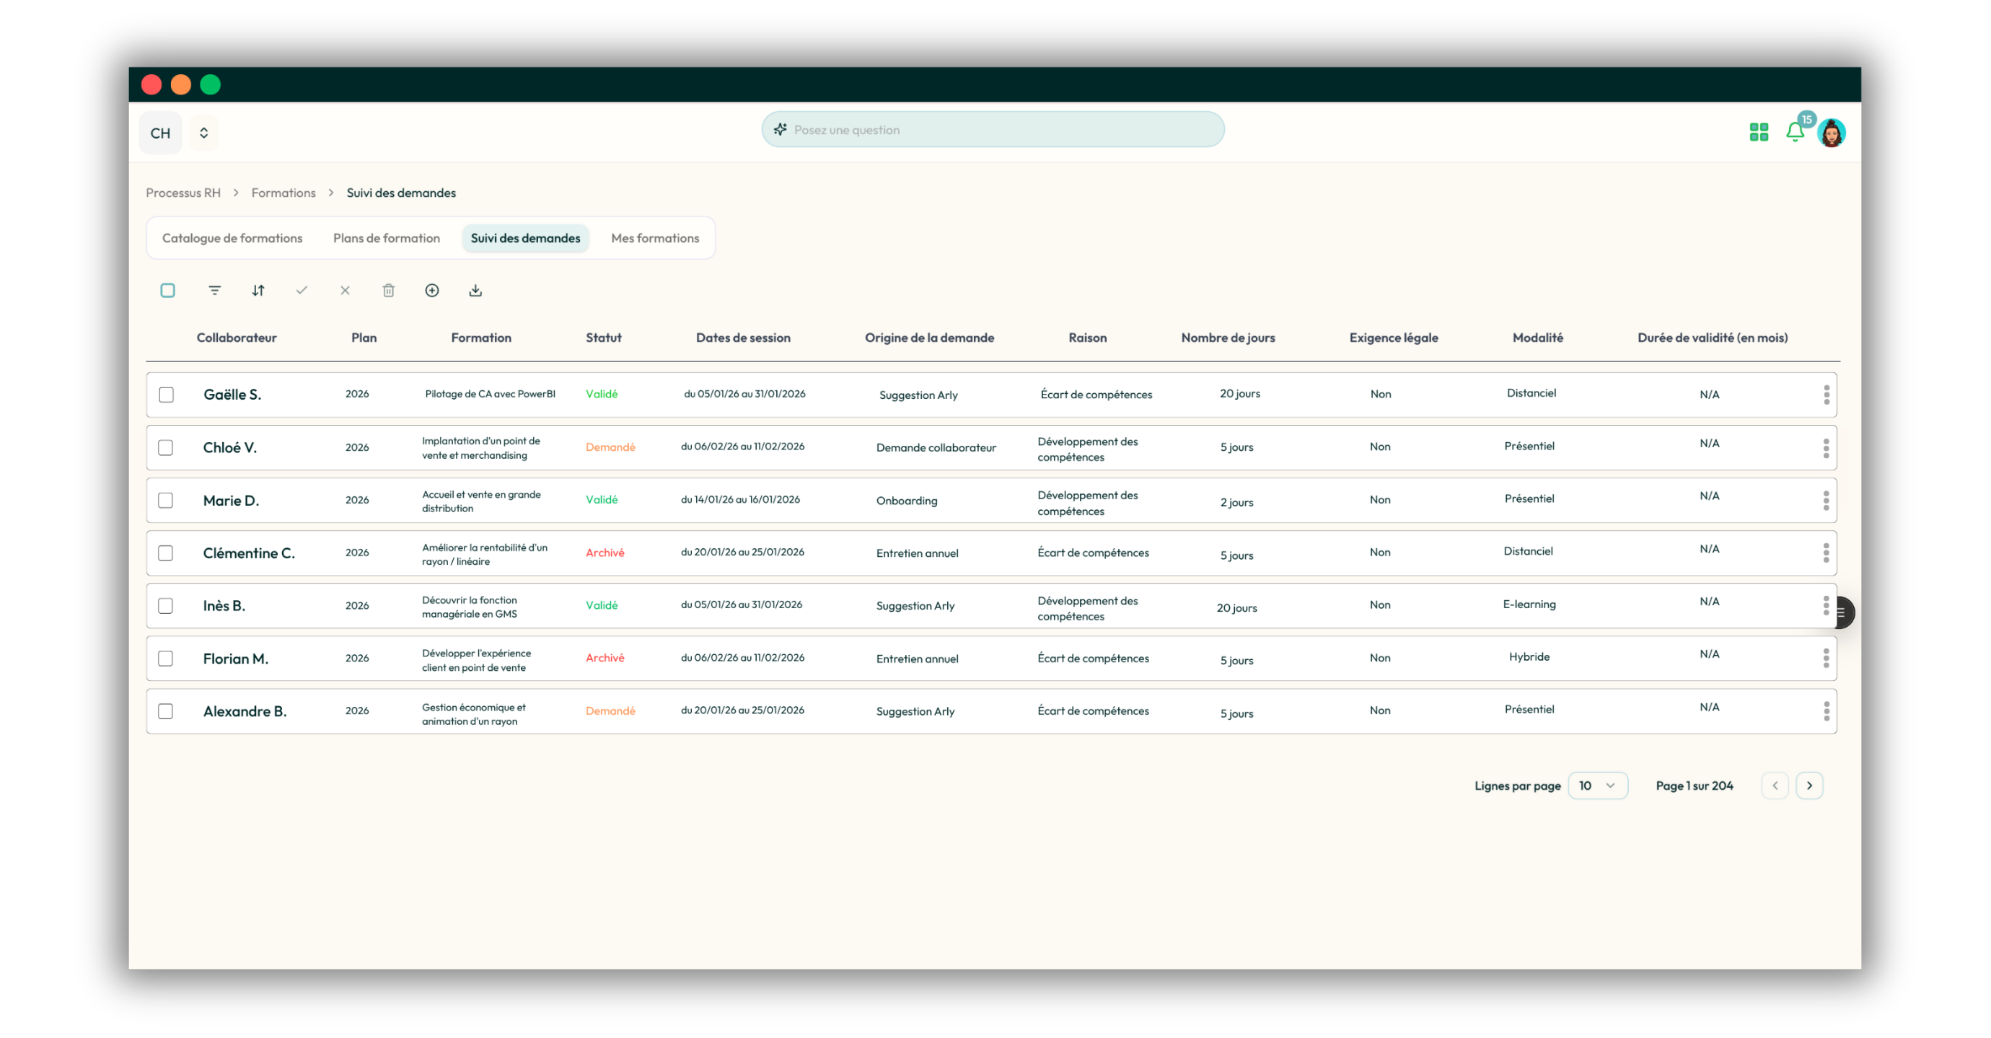The height and width of the screenshot is (1038, 1991).
Task: Click the add request plus icon
Action: 432,291
